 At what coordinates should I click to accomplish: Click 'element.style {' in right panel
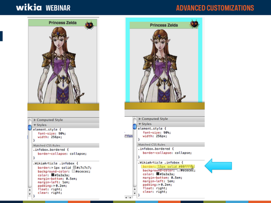coord(152,129)
